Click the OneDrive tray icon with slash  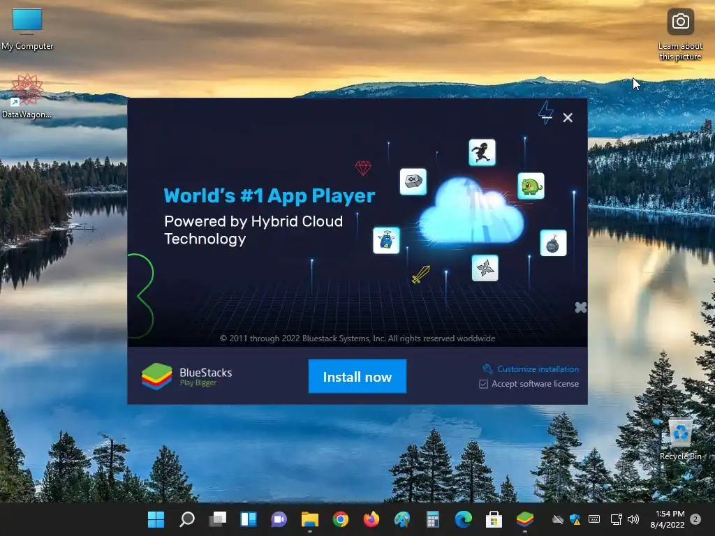558,519
